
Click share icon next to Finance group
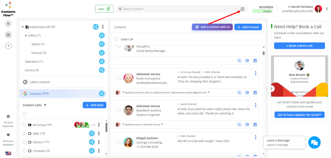point(102,53)
